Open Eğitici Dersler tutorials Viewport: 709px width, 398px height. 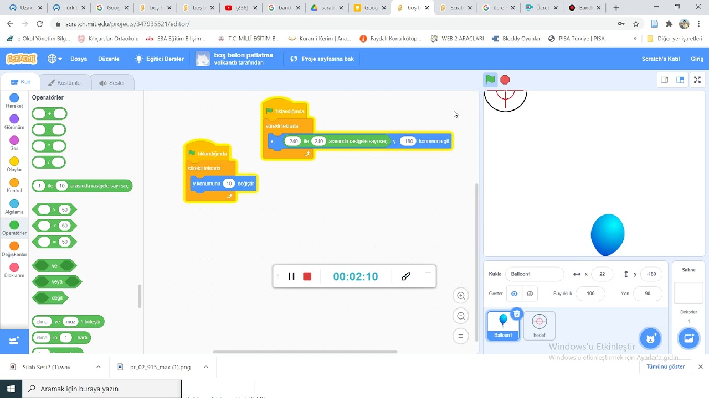159,59
